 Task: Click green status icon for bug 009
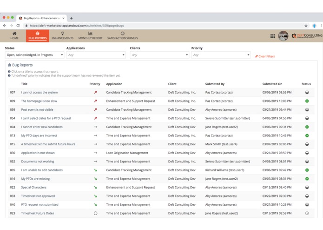coord(307,101)
